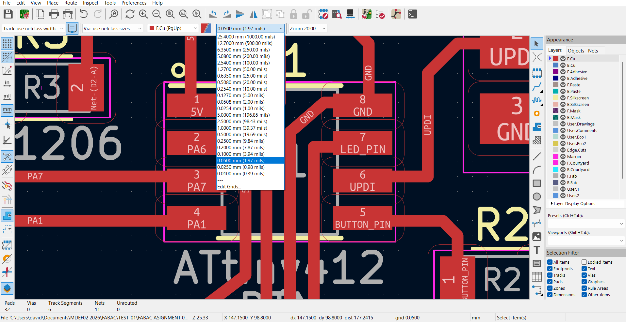Open the Zoom 20.00 dropdown
Viewport: 626px width, 322px height.
pos(307,28)
